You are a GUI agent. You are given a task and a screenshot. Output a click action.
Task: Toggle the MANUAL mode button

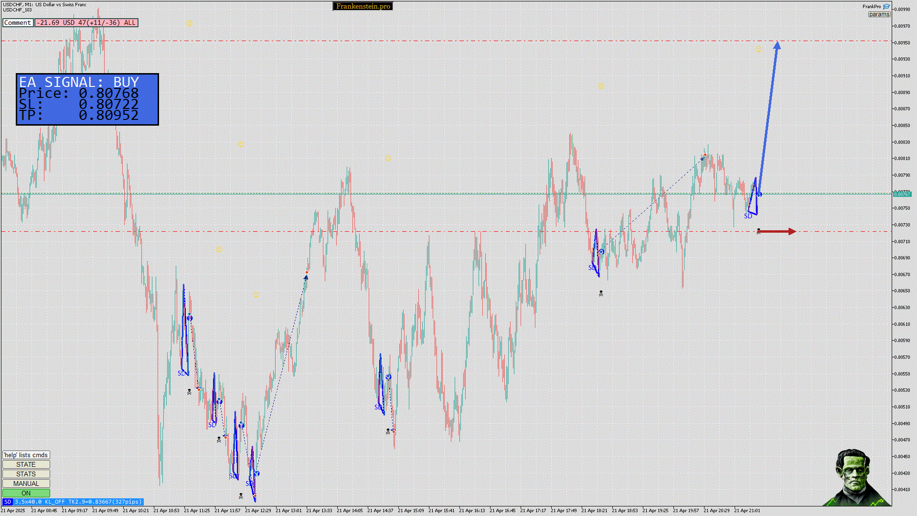26,484
